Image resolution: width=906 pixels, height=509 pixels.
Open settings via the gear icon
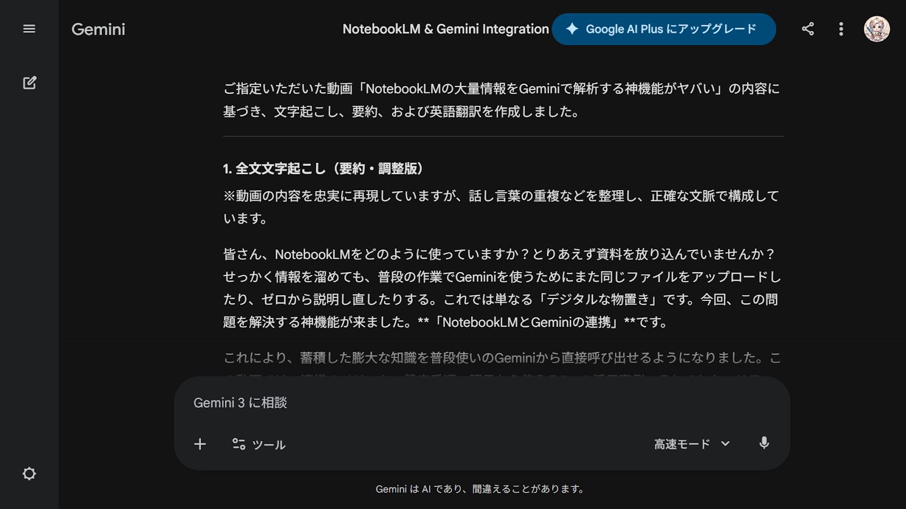point(29,473)
